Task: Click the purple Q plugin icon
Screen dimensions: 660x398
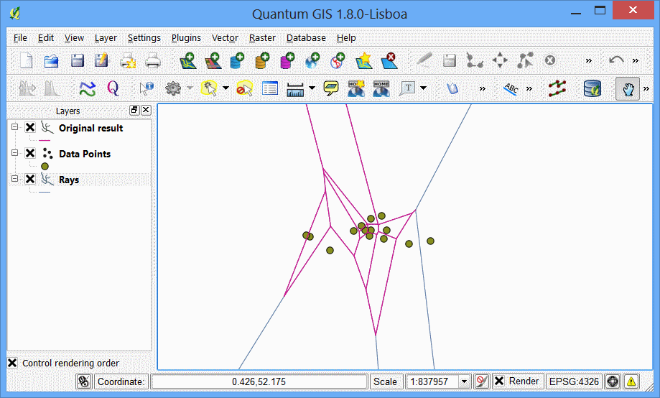Action: 113,88
